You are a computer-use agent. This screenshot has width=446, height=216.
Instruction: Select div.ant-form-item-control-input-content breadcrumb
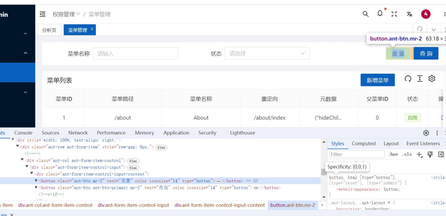tap(219, 205)
